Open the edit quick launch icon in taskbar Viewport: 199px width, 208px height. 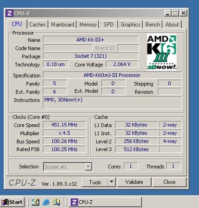click(x=35, y=202)
